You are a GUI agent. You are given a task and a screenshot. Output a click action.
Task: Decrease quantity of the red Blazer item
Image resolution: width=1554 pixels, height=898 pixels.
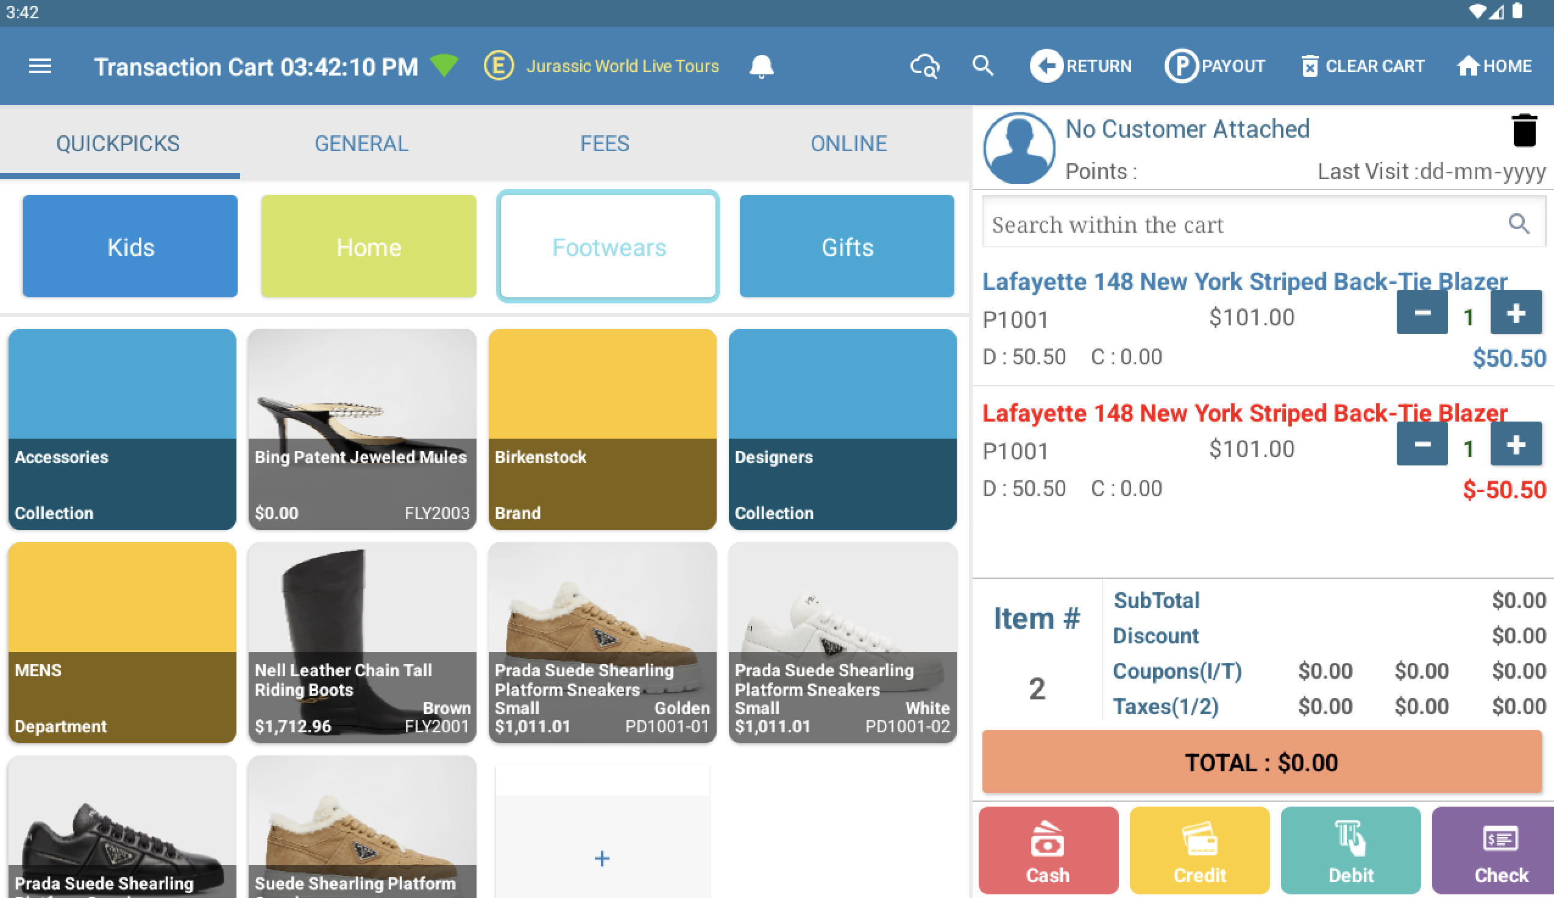[1422, 444]
